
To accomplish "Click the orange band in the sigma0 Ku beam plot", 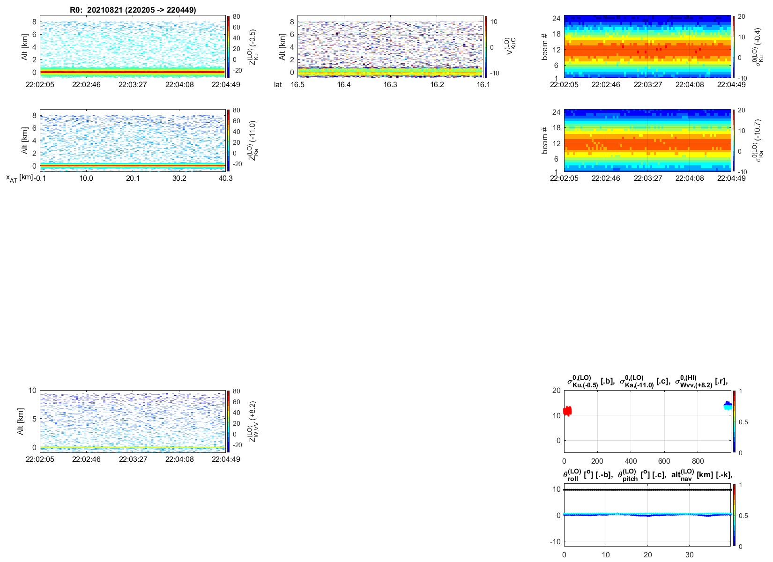I will click(647, 51).
